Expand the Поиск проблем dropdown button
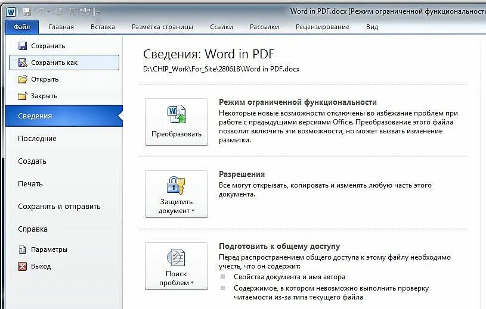486x309 pixels. (177, 266)
